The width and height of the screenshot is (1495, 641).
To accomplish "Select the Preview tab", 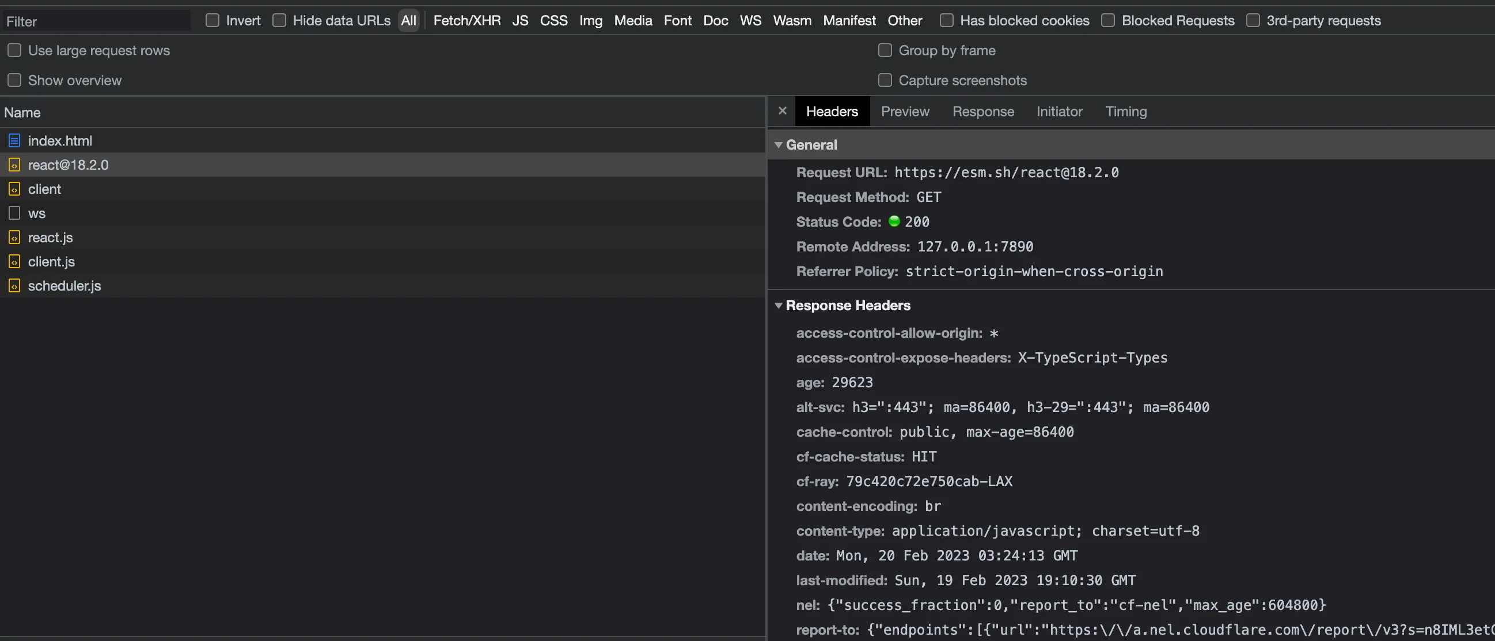I will pos(905,112).
